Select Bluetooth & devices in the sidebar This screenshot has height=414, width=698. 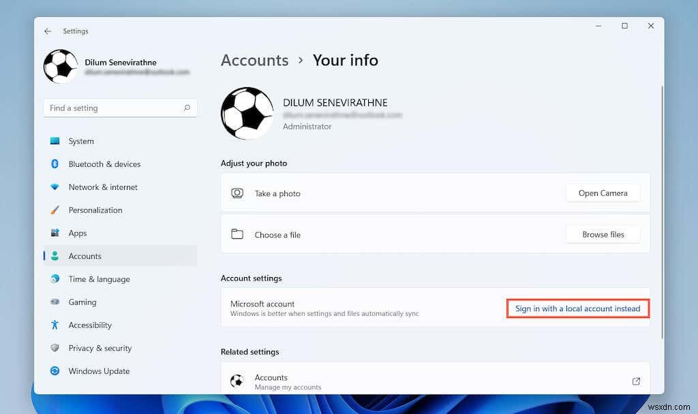[104, 164]
